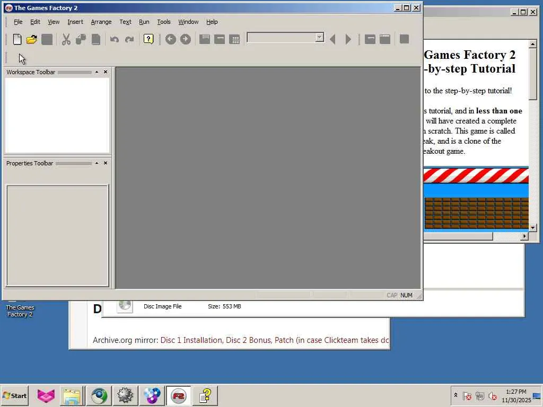The image size is (543, 407).
Task: Open the Insert menu
Action: (75, 22)
